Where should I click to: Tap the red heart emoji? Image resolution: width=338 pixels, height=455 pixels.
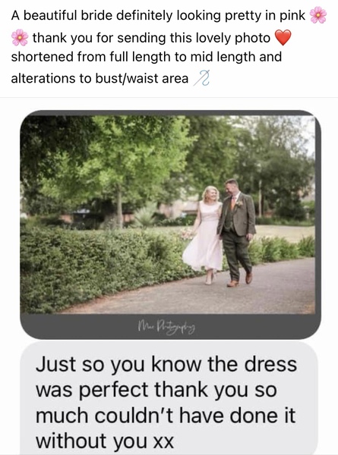coord(283,37)
